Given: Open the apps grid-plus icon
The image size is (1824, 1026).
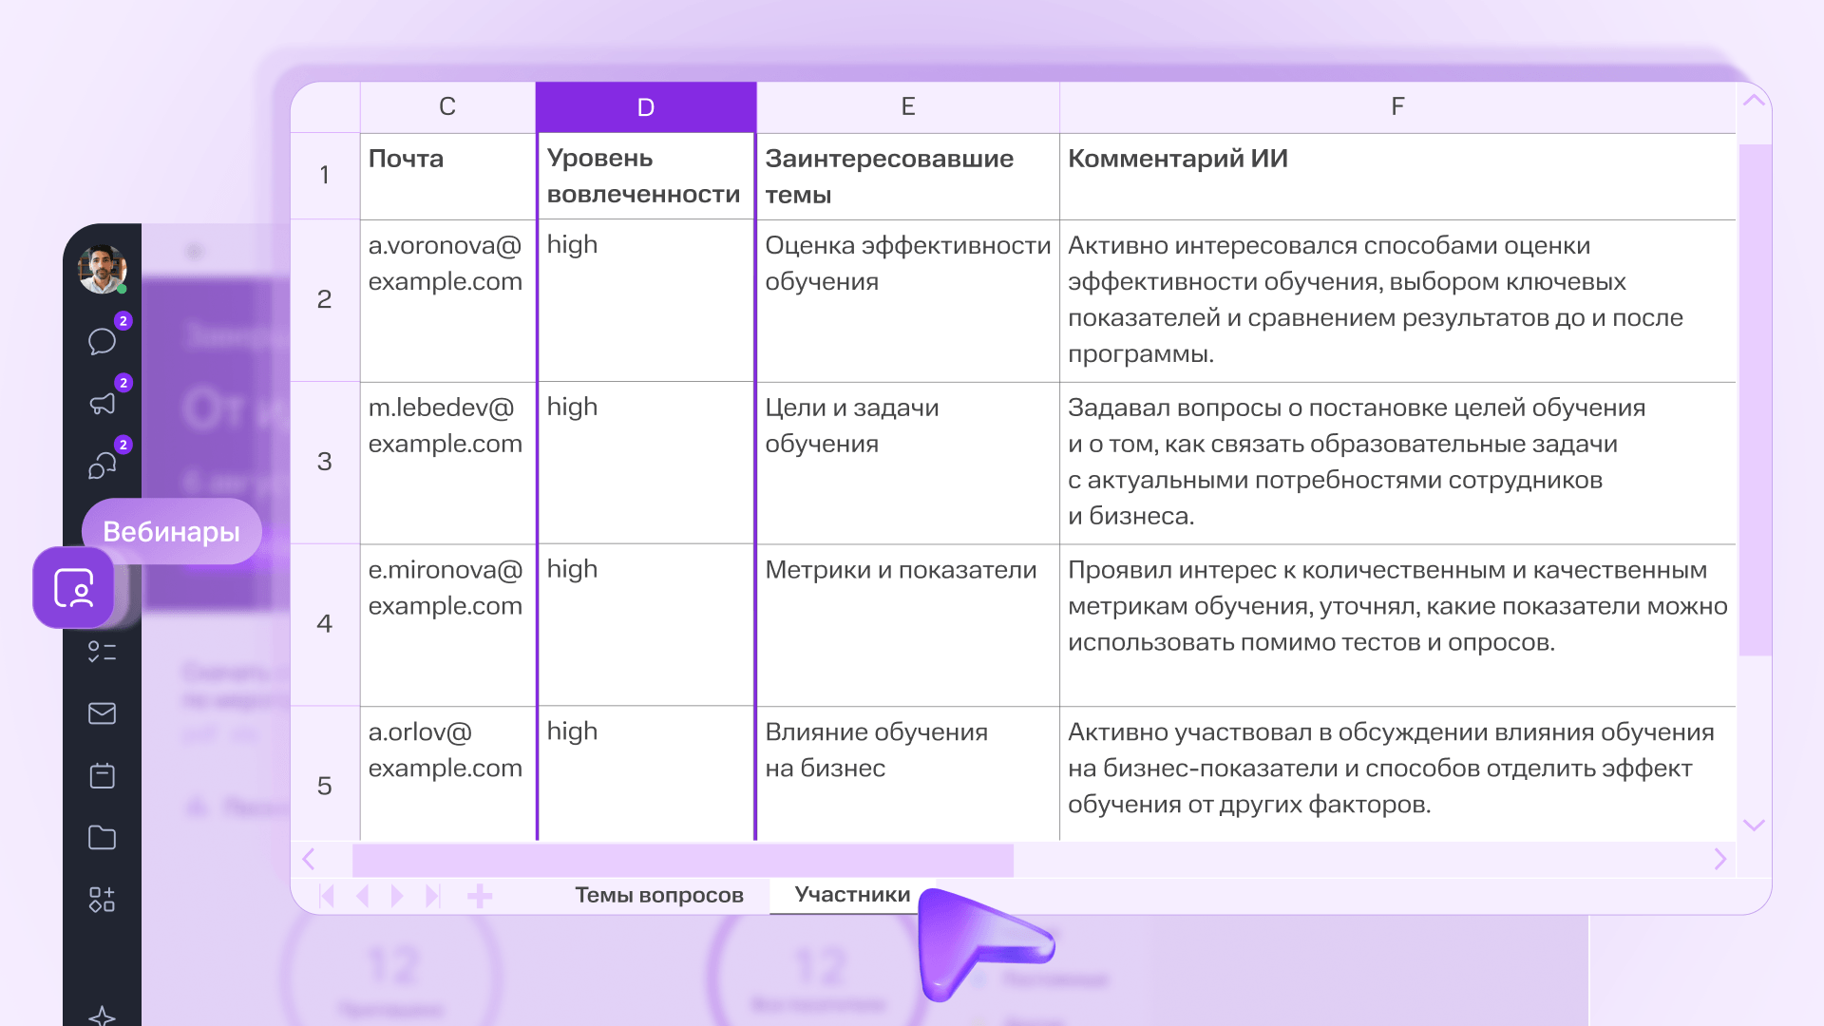Looking at the screenshot, I should pos(102,900).
